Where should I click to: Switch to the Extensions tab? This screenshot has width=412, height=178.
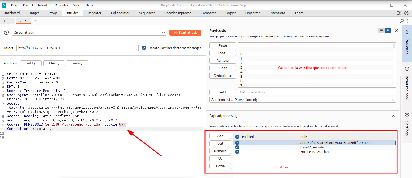pyautogui.click(x=277, y=13)
